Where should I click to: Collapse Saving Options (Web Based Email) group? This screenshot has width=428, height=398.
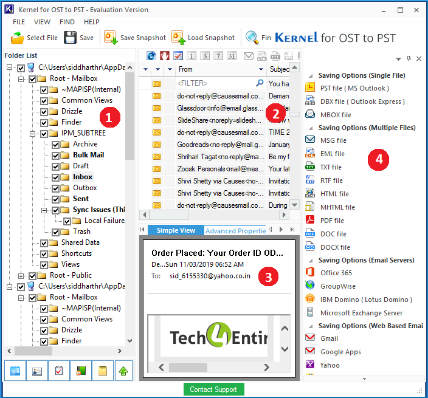(x=311, y=326)
